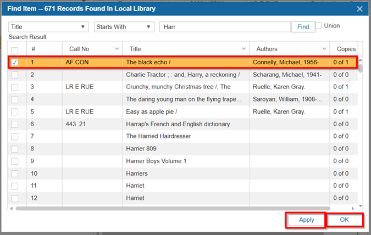This screenshot has width=371, height=235.
Task: Click the vertical scrollbar thumb
Action: (361, 68)
